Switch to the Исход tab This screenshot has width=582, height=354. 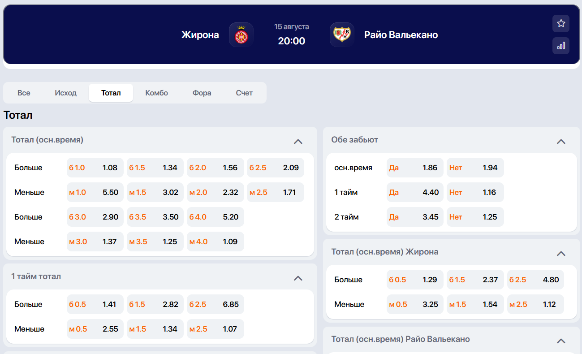pos(66,93)
